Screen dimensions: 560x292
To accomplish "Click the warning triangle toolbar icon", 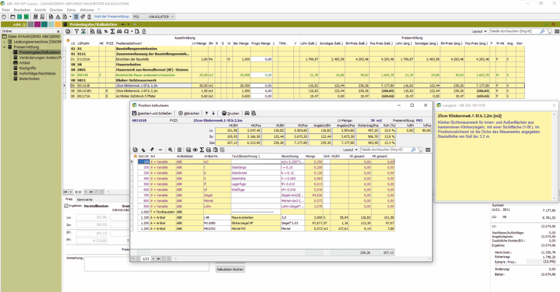I will tap(58, 17).
